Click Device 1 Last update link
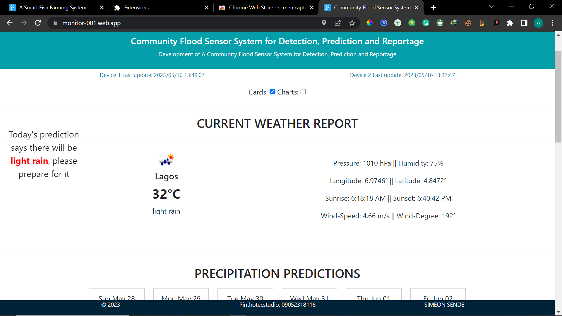The height and width of the screenshot is (316, 562). (x=152, y=75)
